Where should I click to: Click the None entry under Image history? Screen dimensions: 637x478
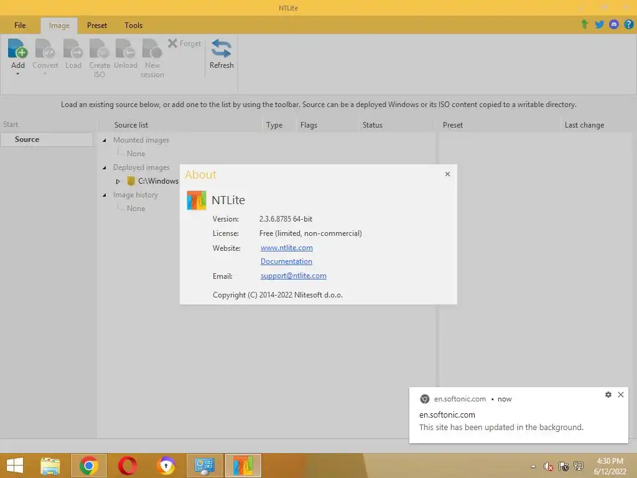pos(136,208)
